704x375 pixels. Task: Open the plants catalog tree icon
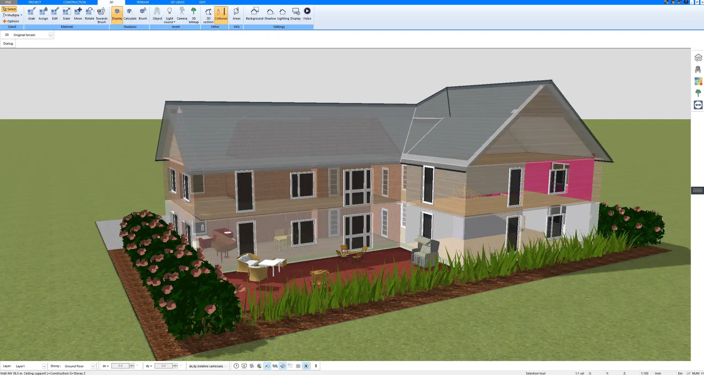click(x=698, y=93)
